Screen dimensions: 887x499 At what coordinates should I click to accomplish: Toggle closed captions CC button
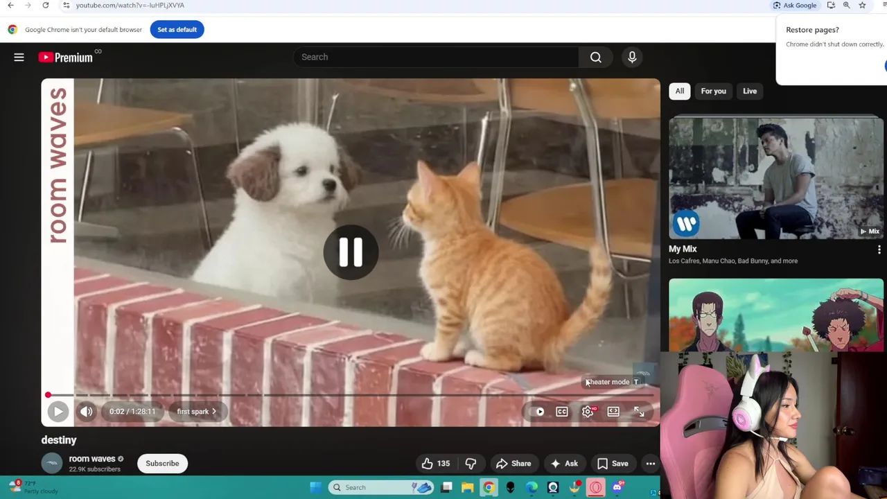(x=562, y=412)
